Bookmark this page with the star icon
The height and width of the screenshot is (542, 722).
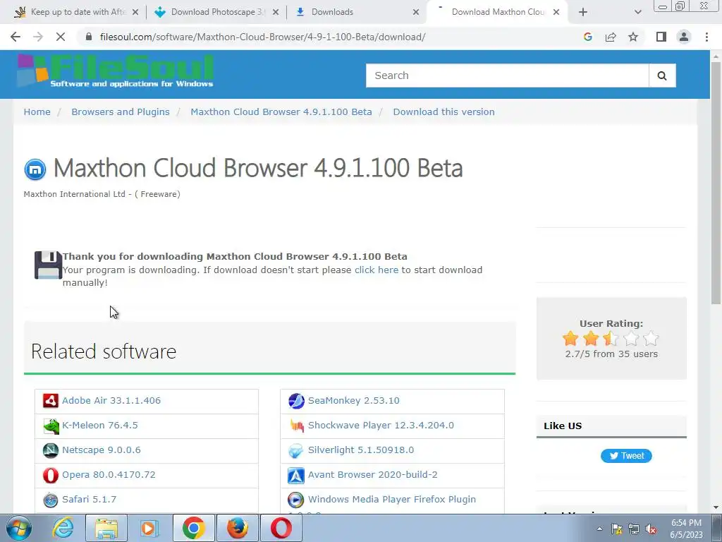(633, 37)
